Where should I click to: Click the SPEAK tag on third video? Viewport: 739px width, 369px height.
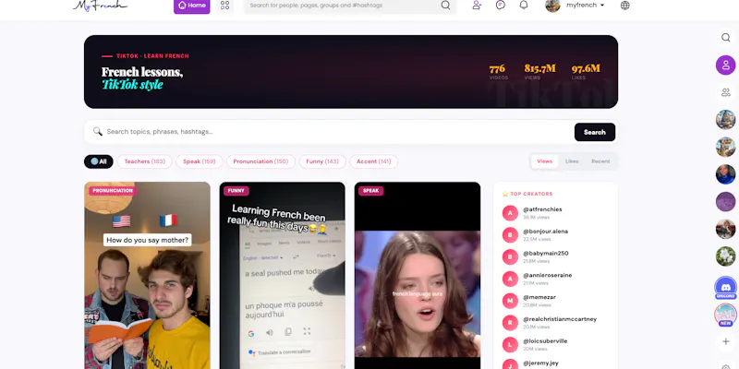click(x=371, y=191)
